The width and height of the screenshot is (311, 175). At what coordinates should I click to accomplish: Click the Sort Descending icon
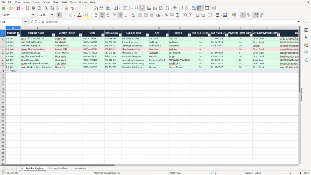(137, 8)
